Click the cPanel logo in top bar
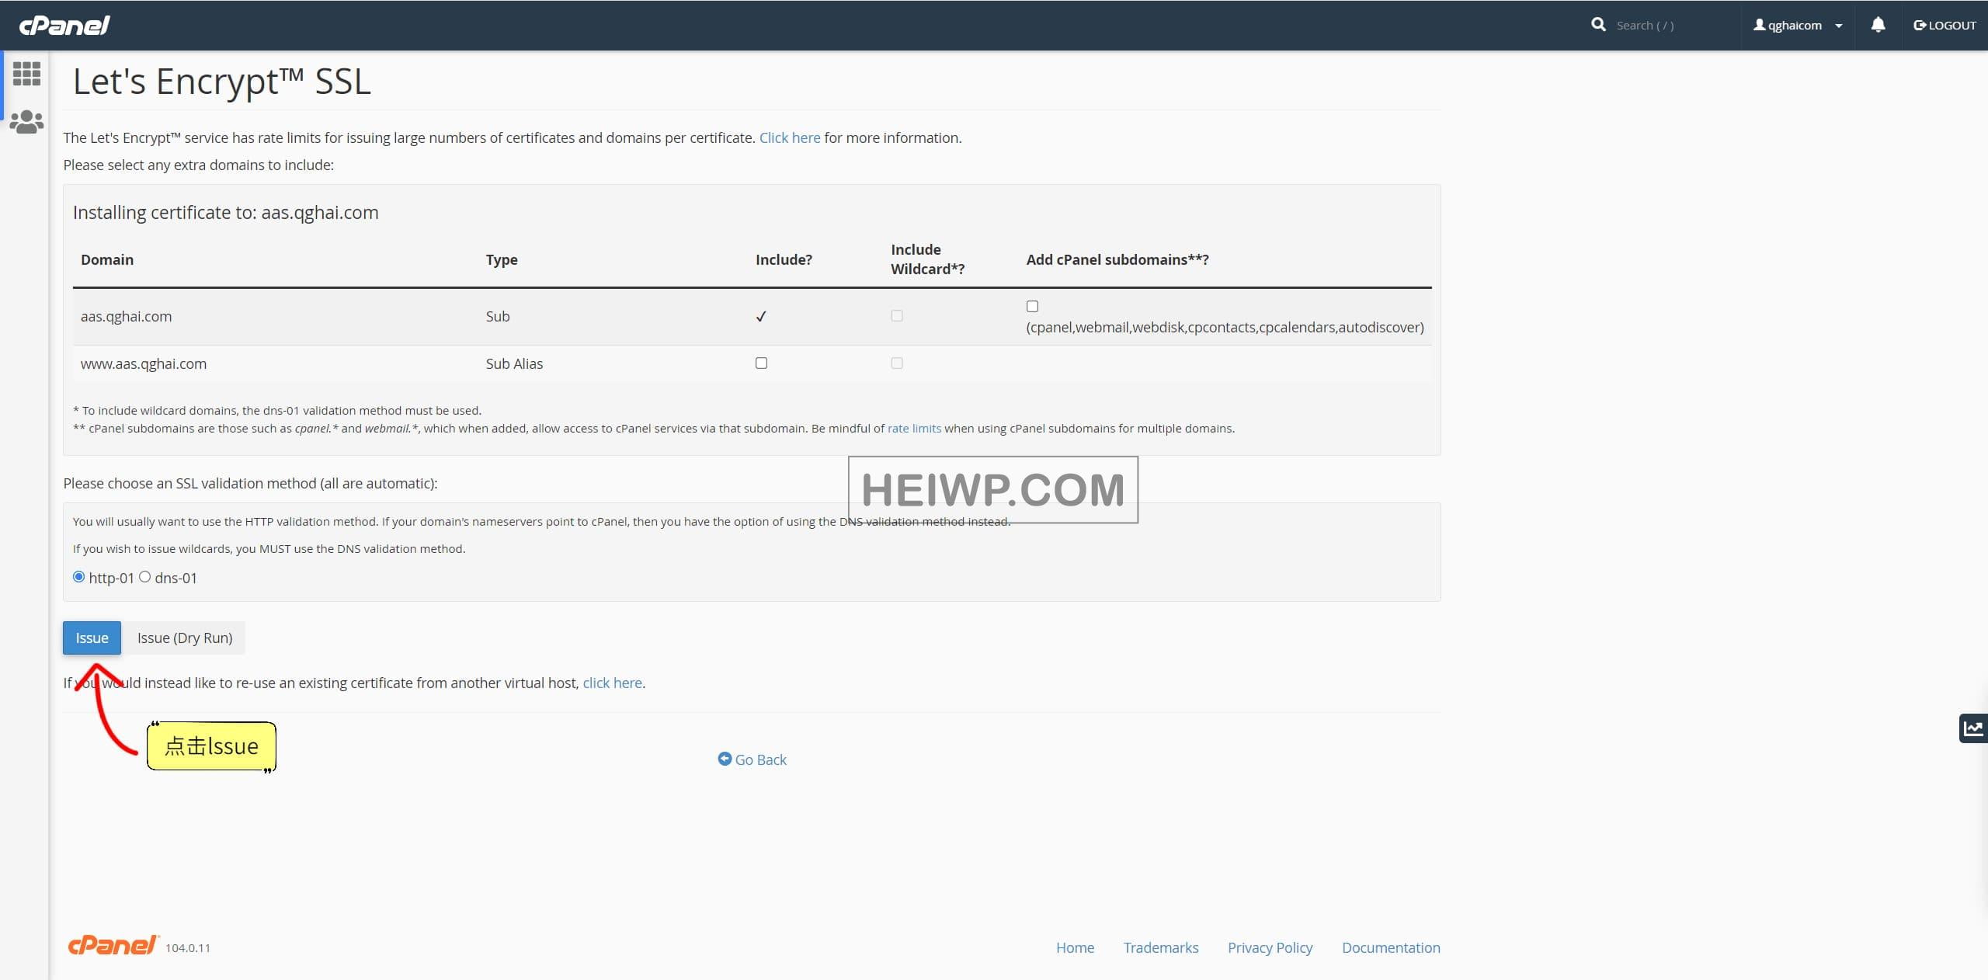 pyautogui.click(x=64, y=26)
